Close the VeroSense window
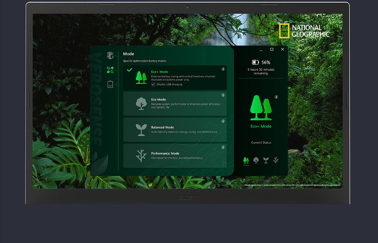Image resolution: width=378 pixels, height=243 pixels. pos(283,49)
